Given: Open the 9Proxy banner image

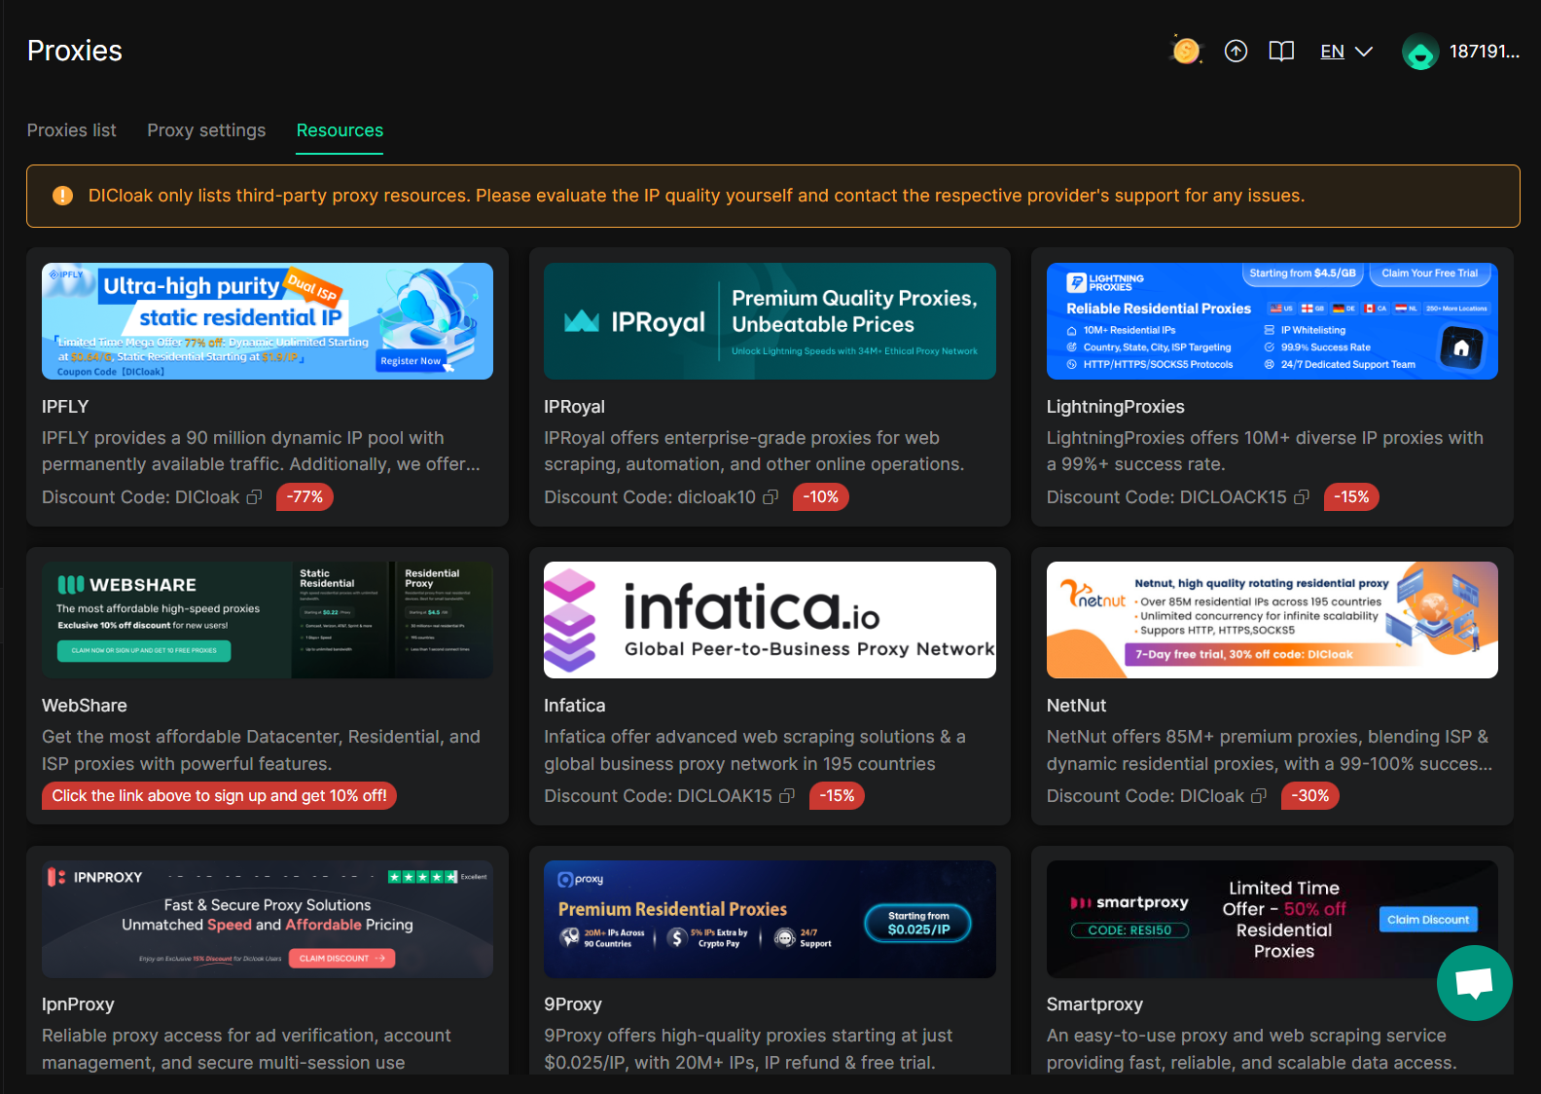Looking at the screenshot, I should tap(770, 919).
